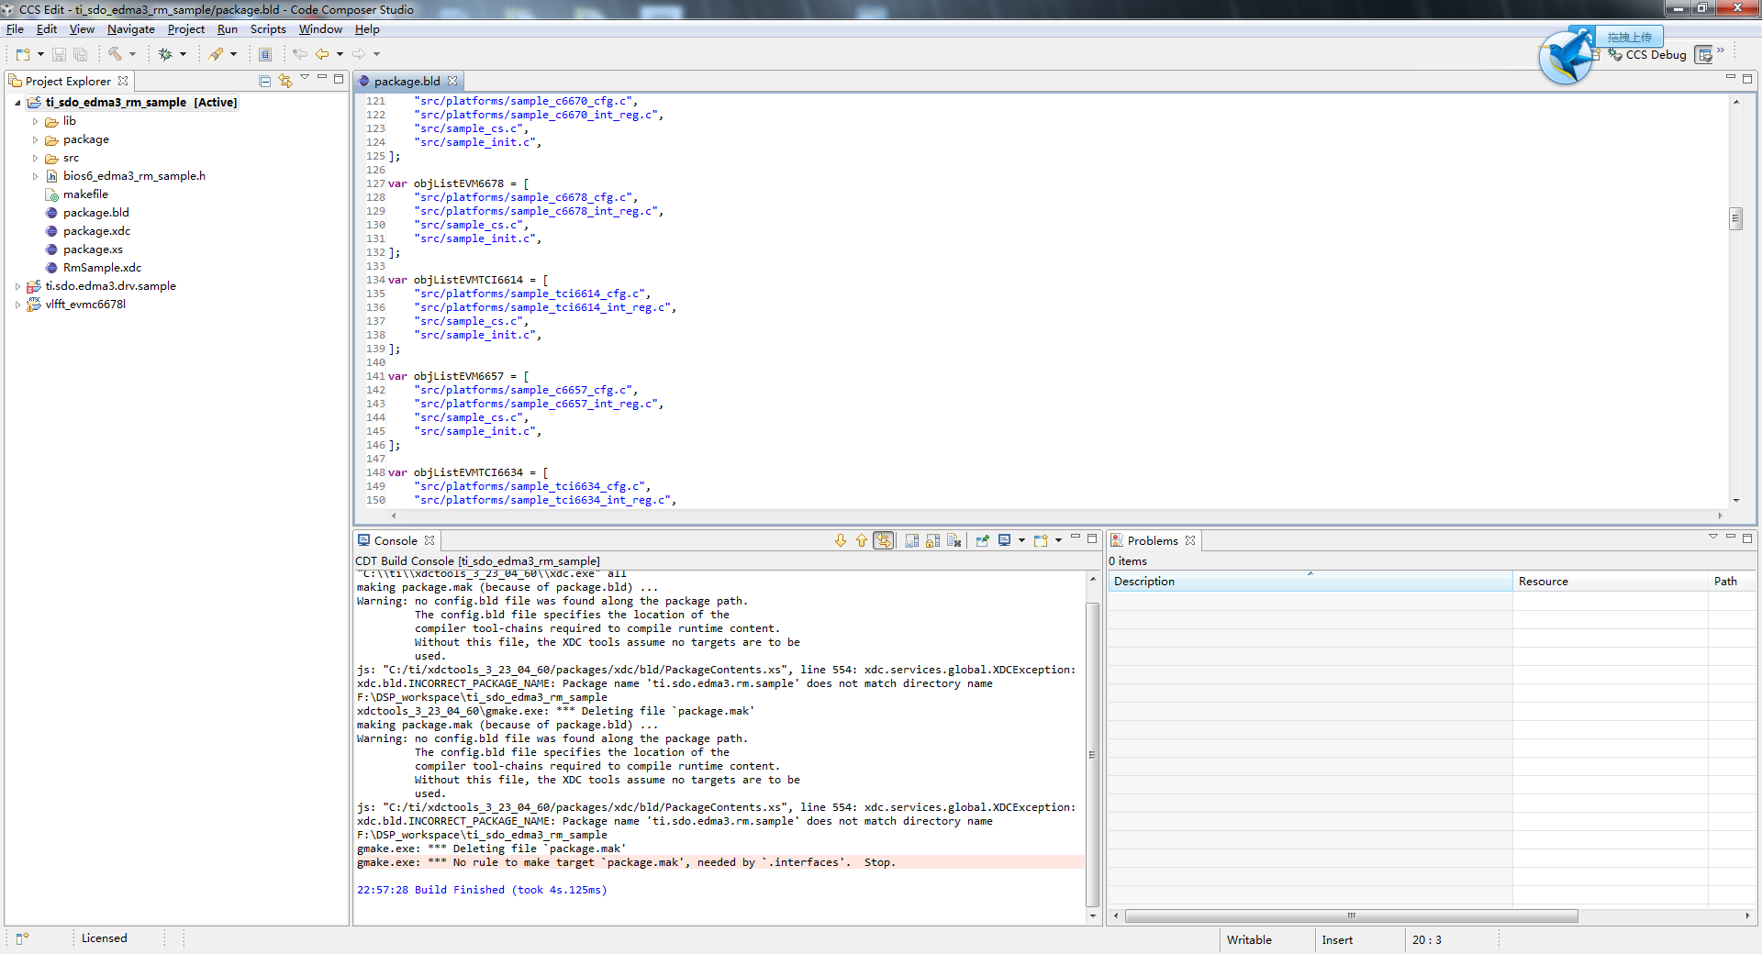Click the editor vertical scrollbar thumb
The height and width of the screenshot is (954, 1762).
click(x=1735, y=218)
